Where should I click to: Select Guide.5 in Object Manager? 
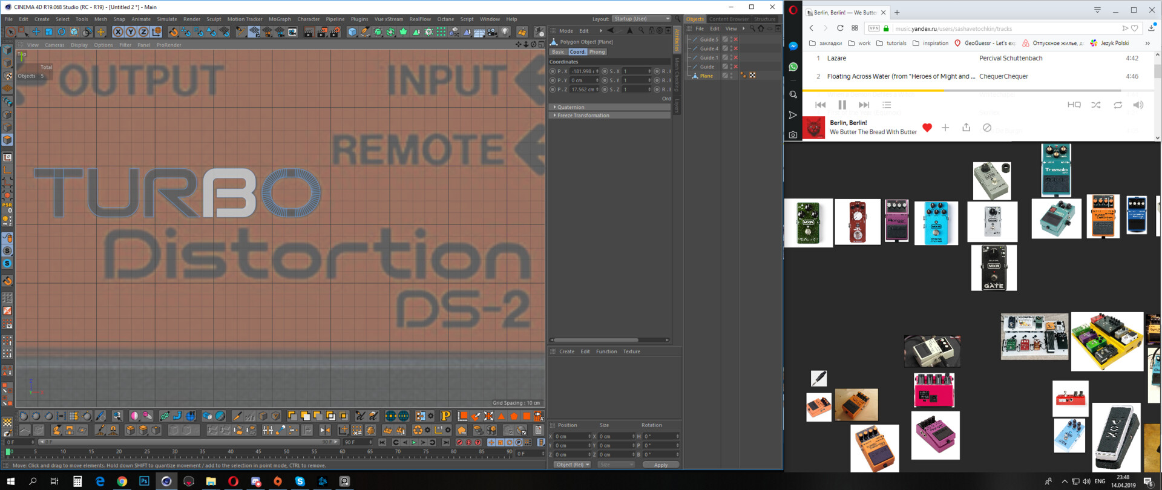coord(709,39)
